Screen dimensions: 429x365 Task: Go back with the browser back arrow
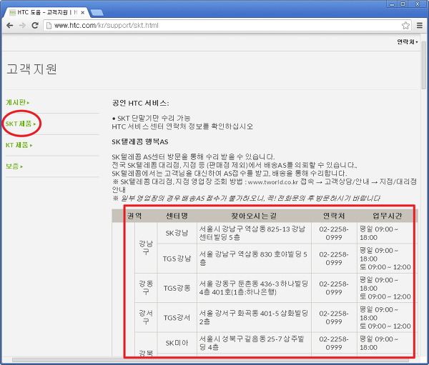(9, 26)
